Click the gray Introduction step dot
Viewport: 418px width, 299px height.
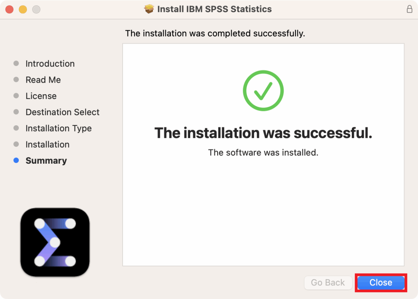click(16, 63)
